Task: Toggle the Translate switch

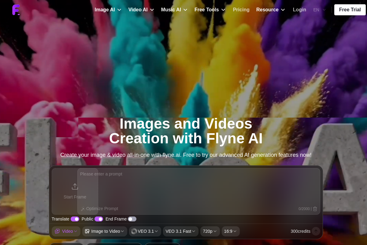Action: tap(75, 219)
